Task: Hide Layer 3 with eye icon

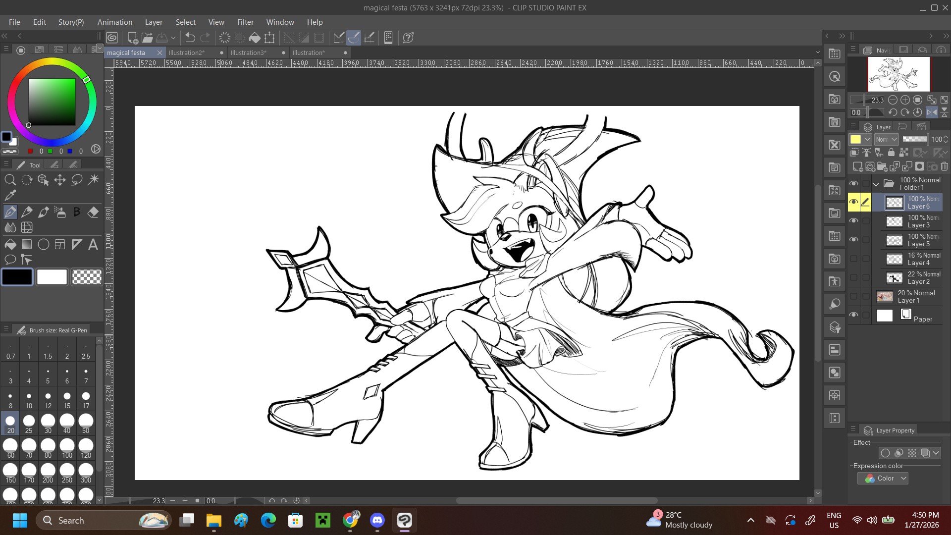Action: [x=853, y=221]
